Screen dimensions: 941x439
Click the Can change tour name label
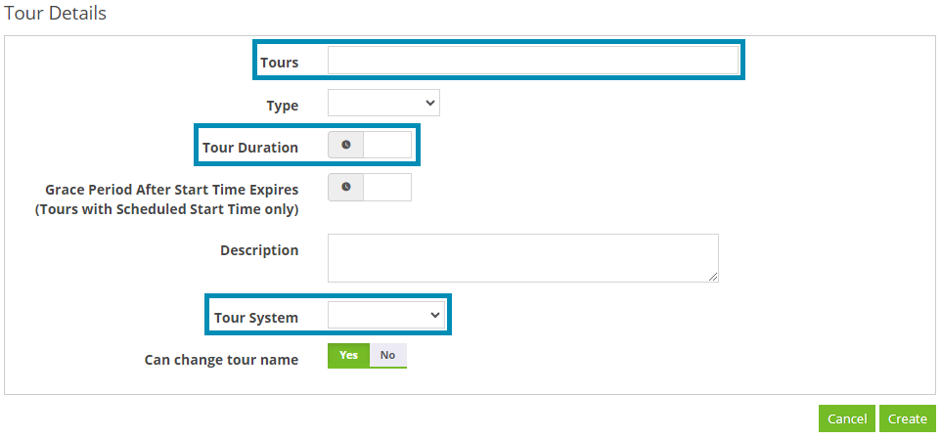point(221,360)
